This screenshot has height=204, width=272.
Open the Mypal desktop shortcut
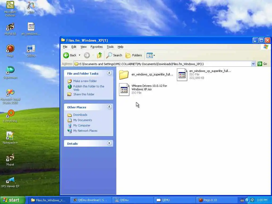coord(10,160)
